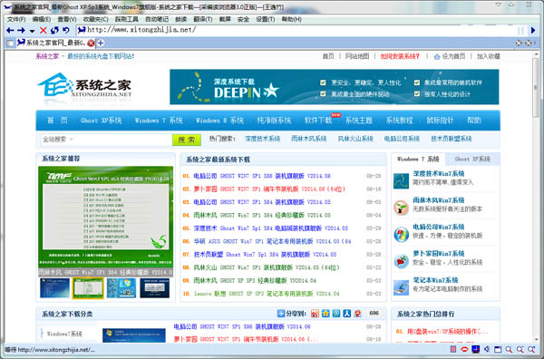Click the Qzone star share icon
The image size is (544, 359).
pyautogui.click(x=325, y=314)
